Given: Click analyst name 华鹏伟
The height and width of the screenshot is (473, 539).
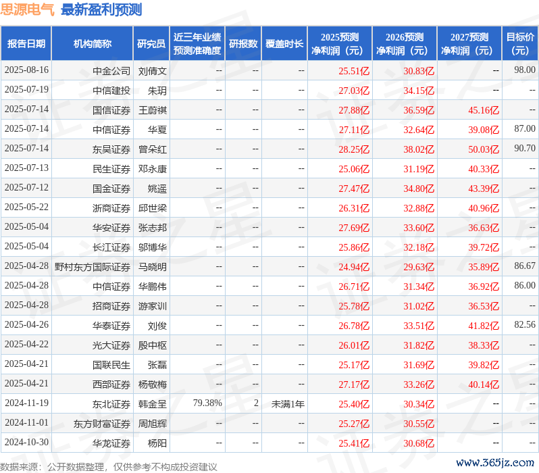Looking at the screenshot, I should (152, 287).
